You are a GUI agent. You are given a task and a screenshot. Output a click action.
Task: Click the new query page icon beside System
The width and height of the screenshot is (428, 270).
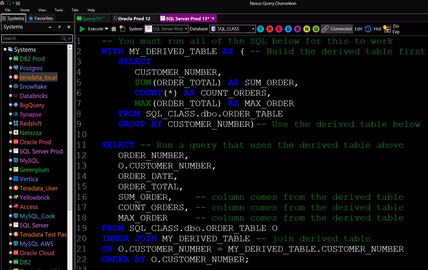122,29
